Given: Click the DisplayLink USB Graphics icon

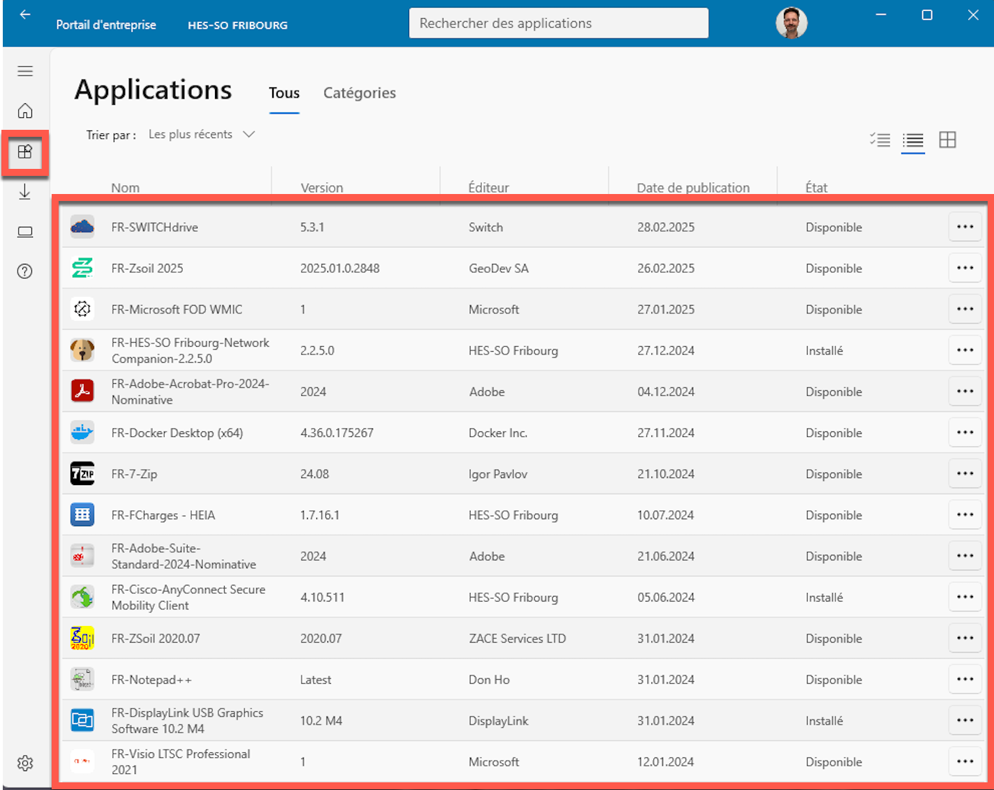Looking at the screenshot, I should [82, 721].
